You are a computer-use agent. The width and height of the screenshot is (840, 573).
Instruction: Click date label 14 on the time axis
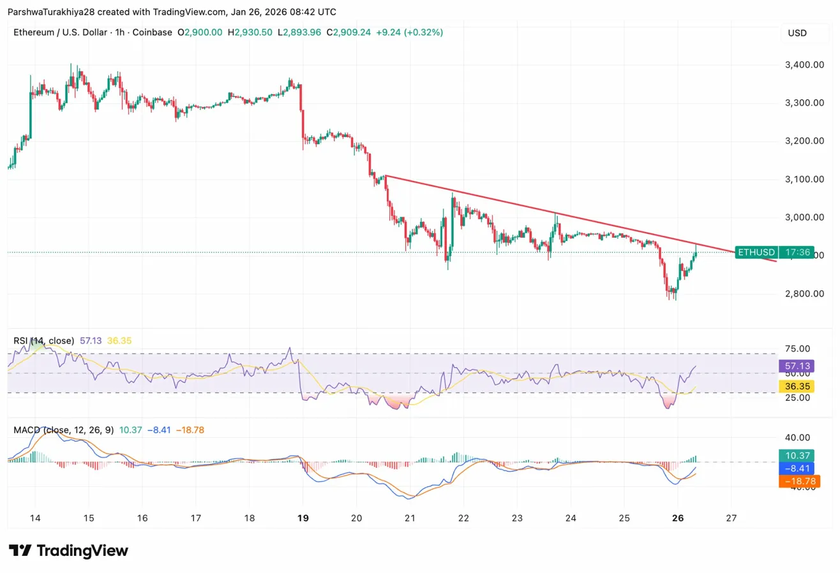pos(35,518)
